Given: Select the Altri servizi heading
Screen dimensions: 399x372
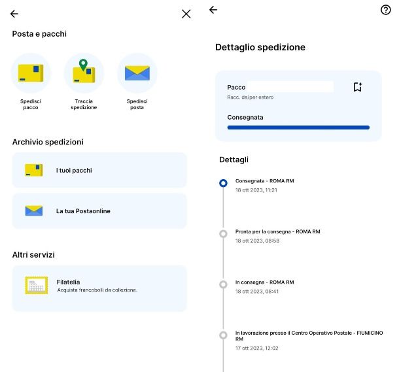Looking at the screenshot, I should [x=33, y=255].
